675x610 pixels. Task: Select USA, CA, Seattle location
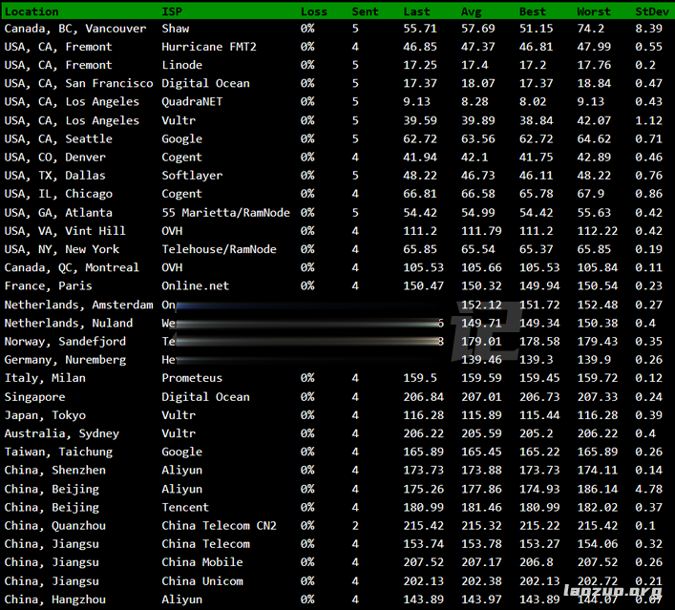[58, 139]
